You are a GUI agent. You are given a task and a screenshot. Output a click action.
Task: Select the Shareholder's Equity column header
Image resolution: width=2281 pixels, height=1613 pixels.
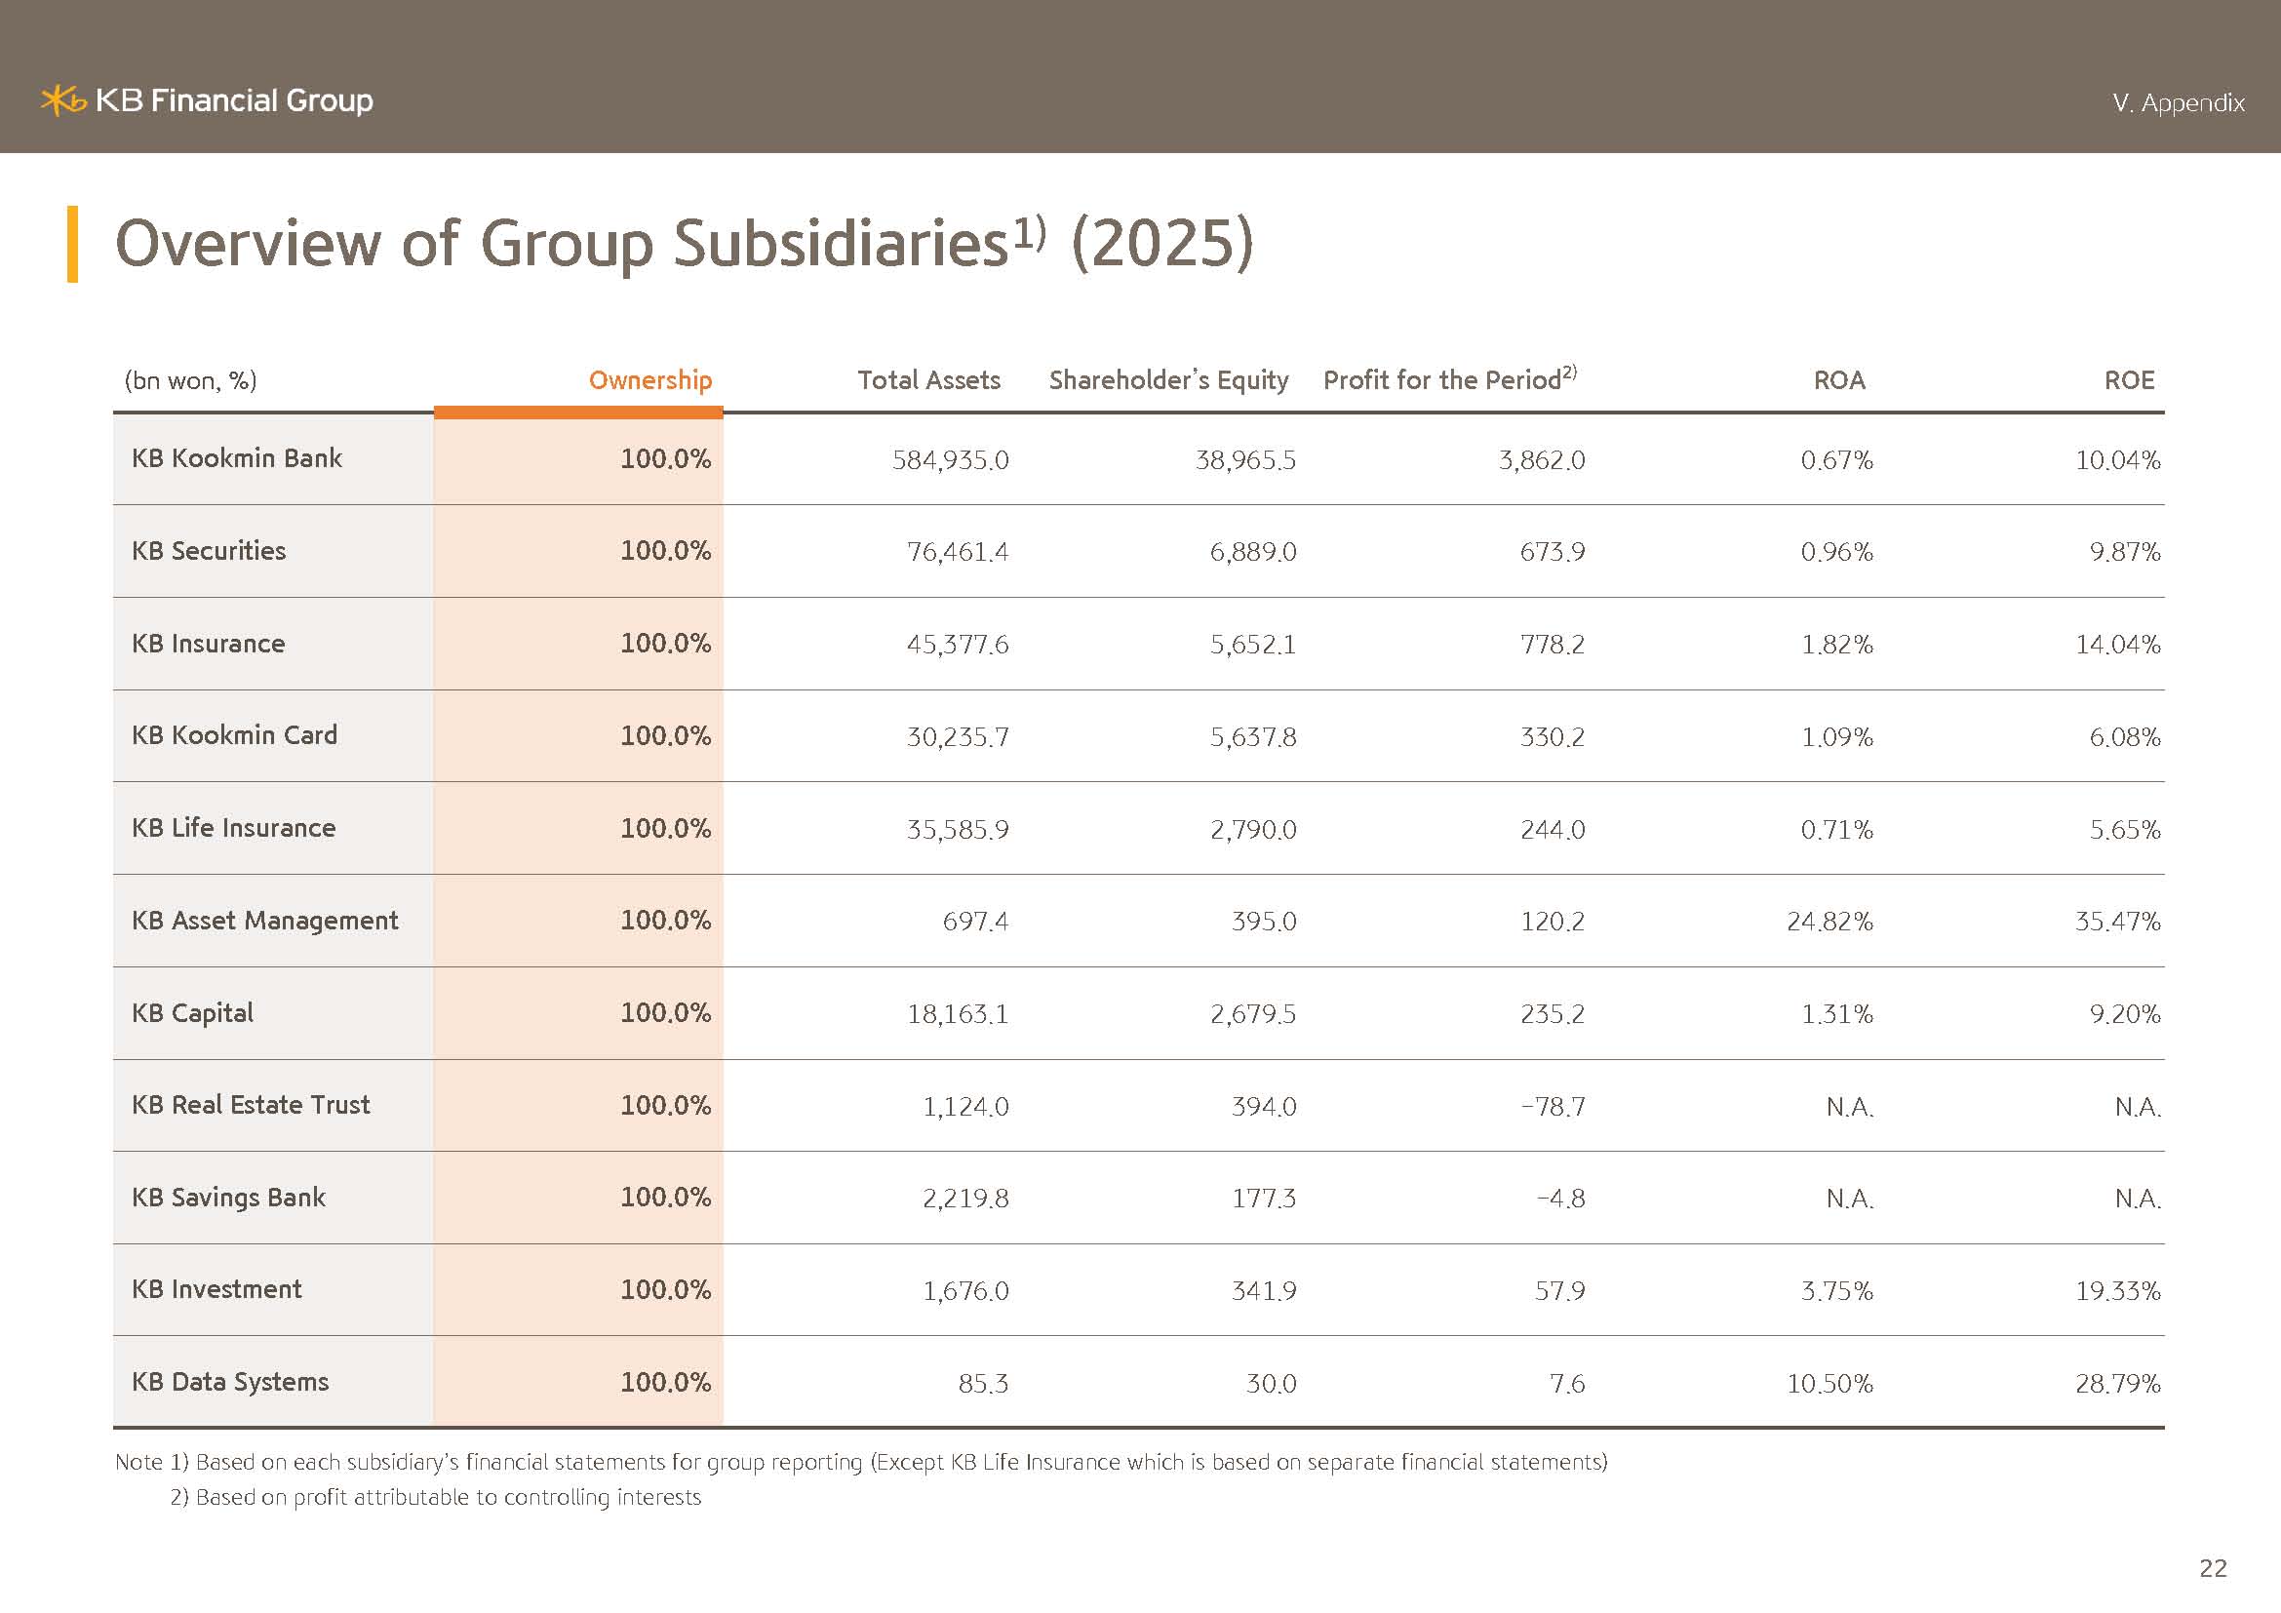click(1168, 380)
